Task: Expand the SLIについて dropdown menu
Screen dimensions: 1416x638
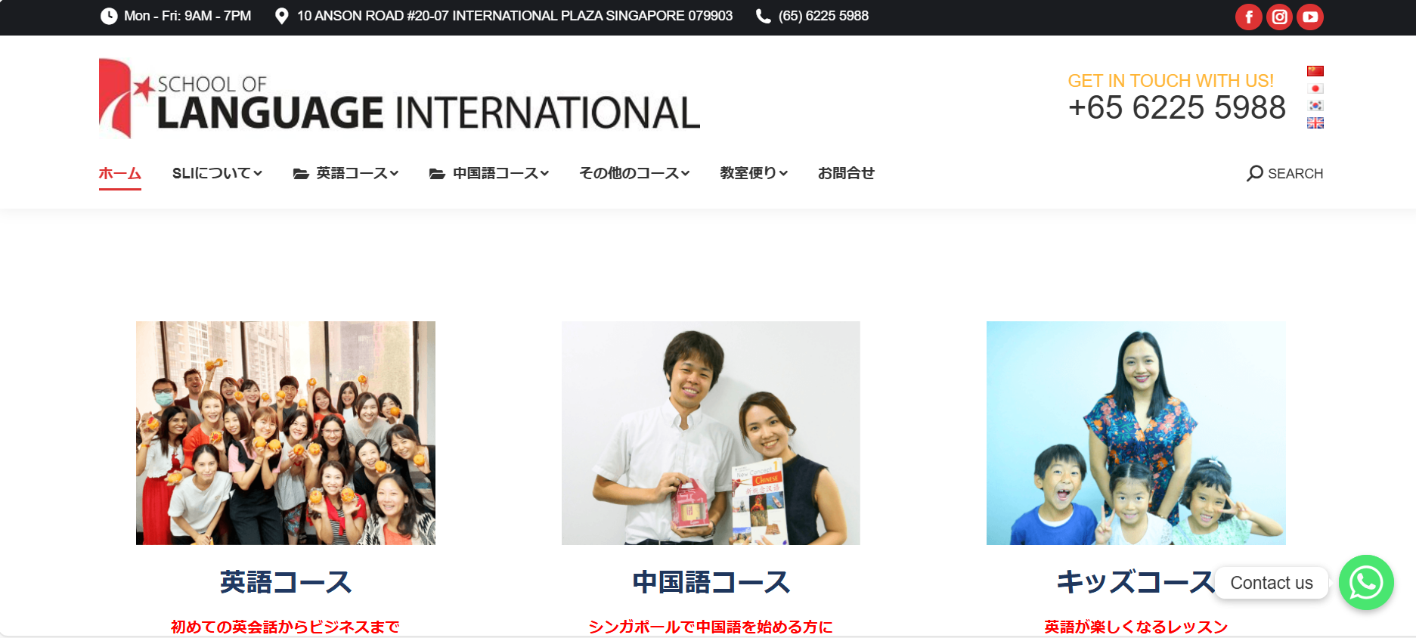Action: tap(217, 173)
